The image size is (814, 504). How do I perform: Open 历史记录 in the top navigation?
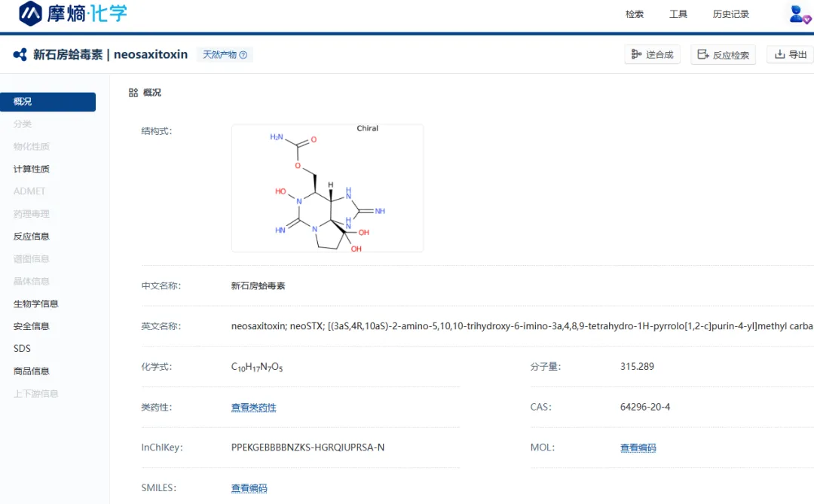coord(730,14)
